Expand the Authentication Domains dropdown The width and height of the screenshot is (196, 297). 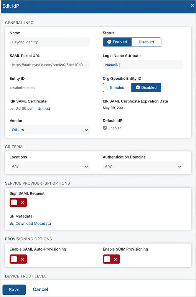(x=143, y=166)
